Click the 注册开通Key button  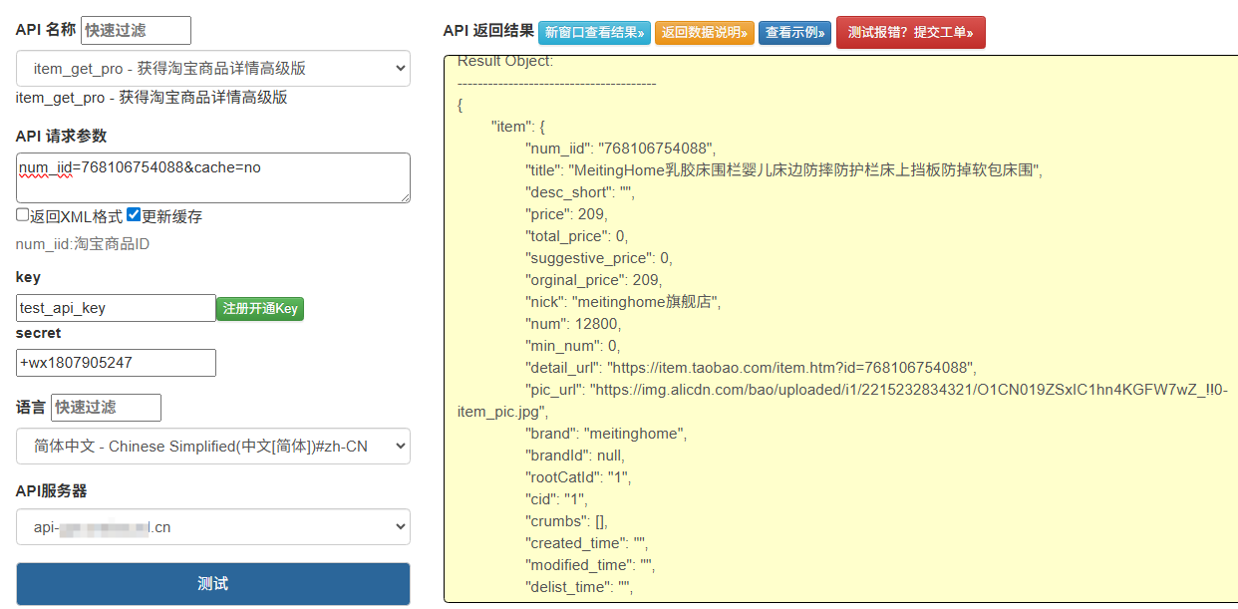coord(260,309)
